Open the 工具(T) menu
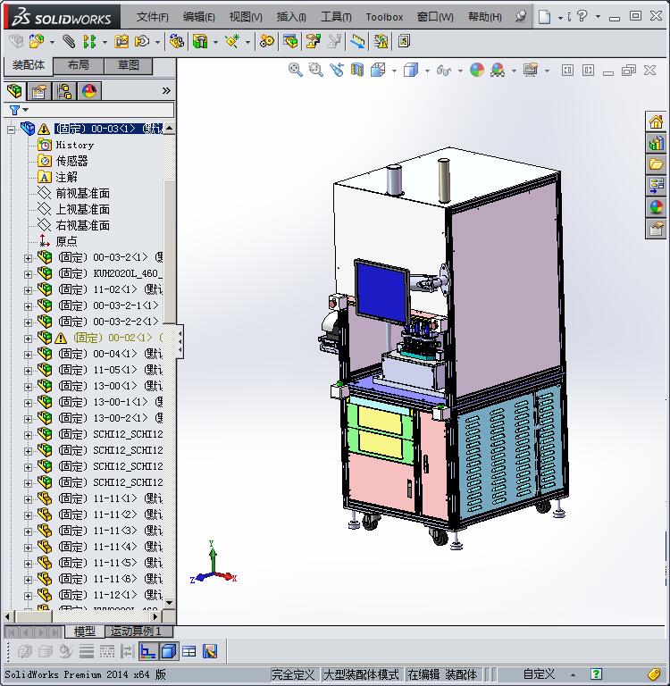 [336, 17]
